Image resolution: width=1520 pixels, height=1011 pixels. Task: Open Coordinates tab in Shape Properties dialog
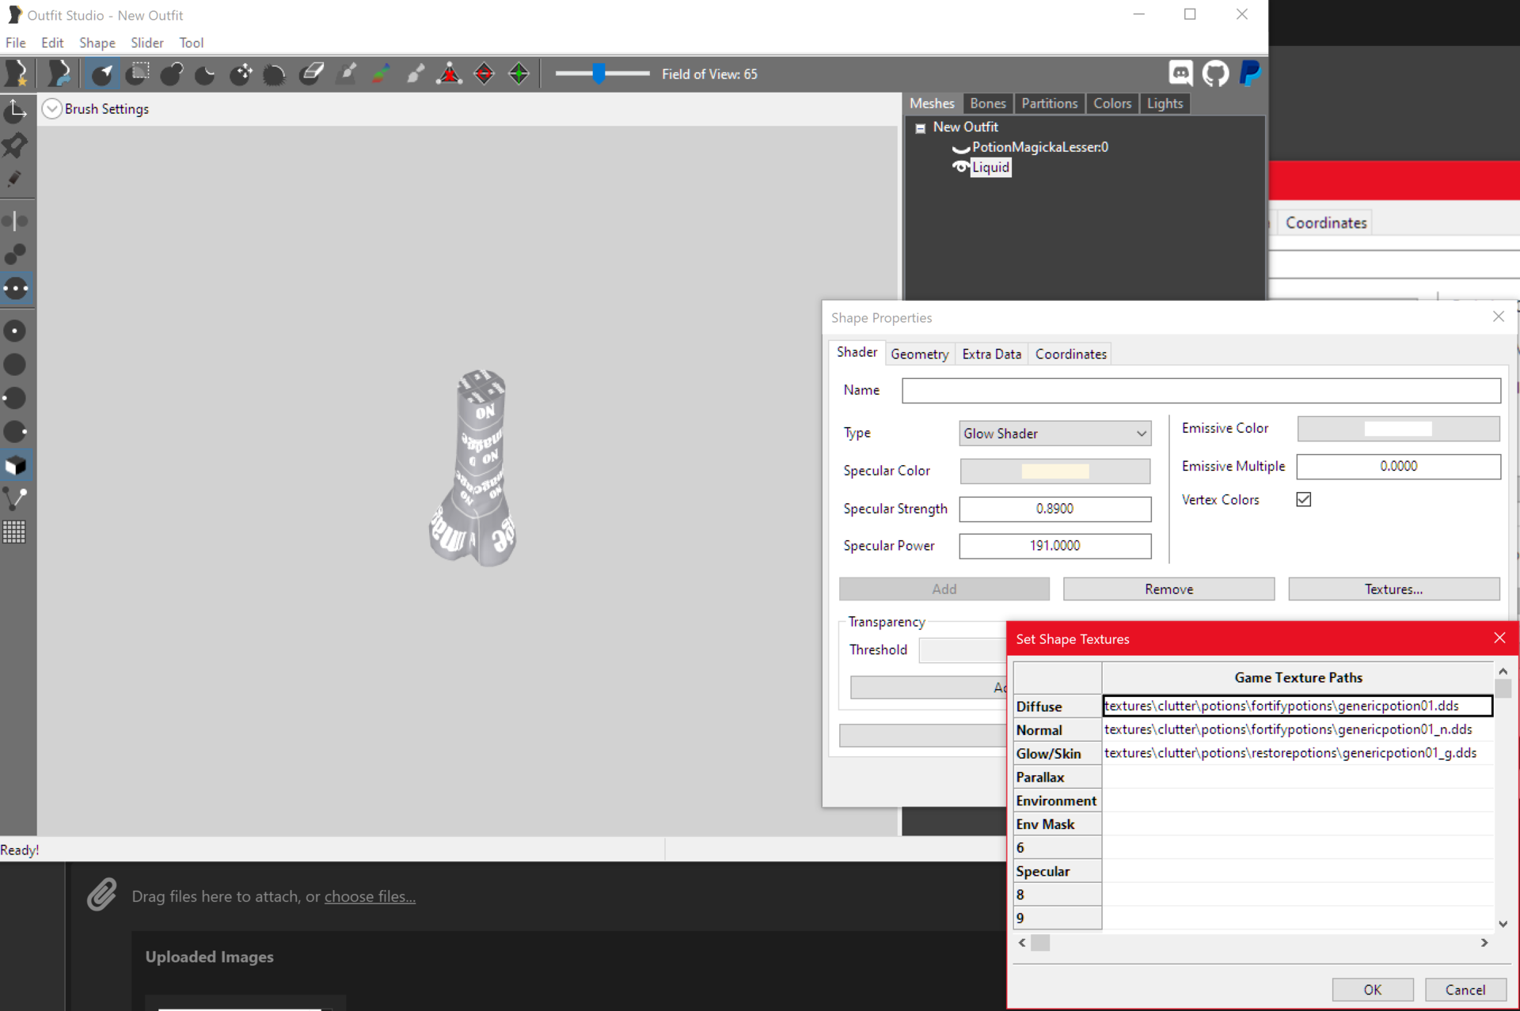tap(1071, 354)
